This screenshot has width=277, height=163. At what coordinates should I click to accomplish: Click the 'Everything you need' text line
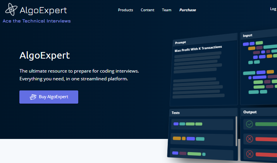point(74,79)
